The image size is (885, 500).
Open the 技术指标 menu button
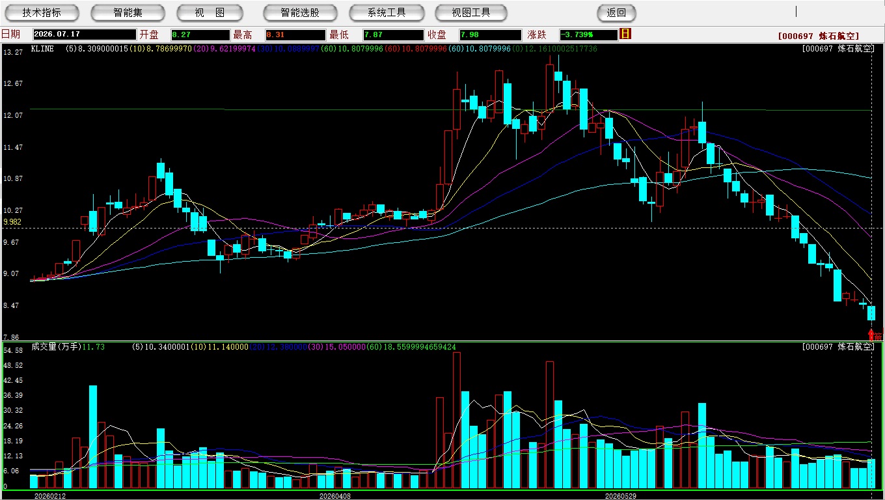click(42, 13)
